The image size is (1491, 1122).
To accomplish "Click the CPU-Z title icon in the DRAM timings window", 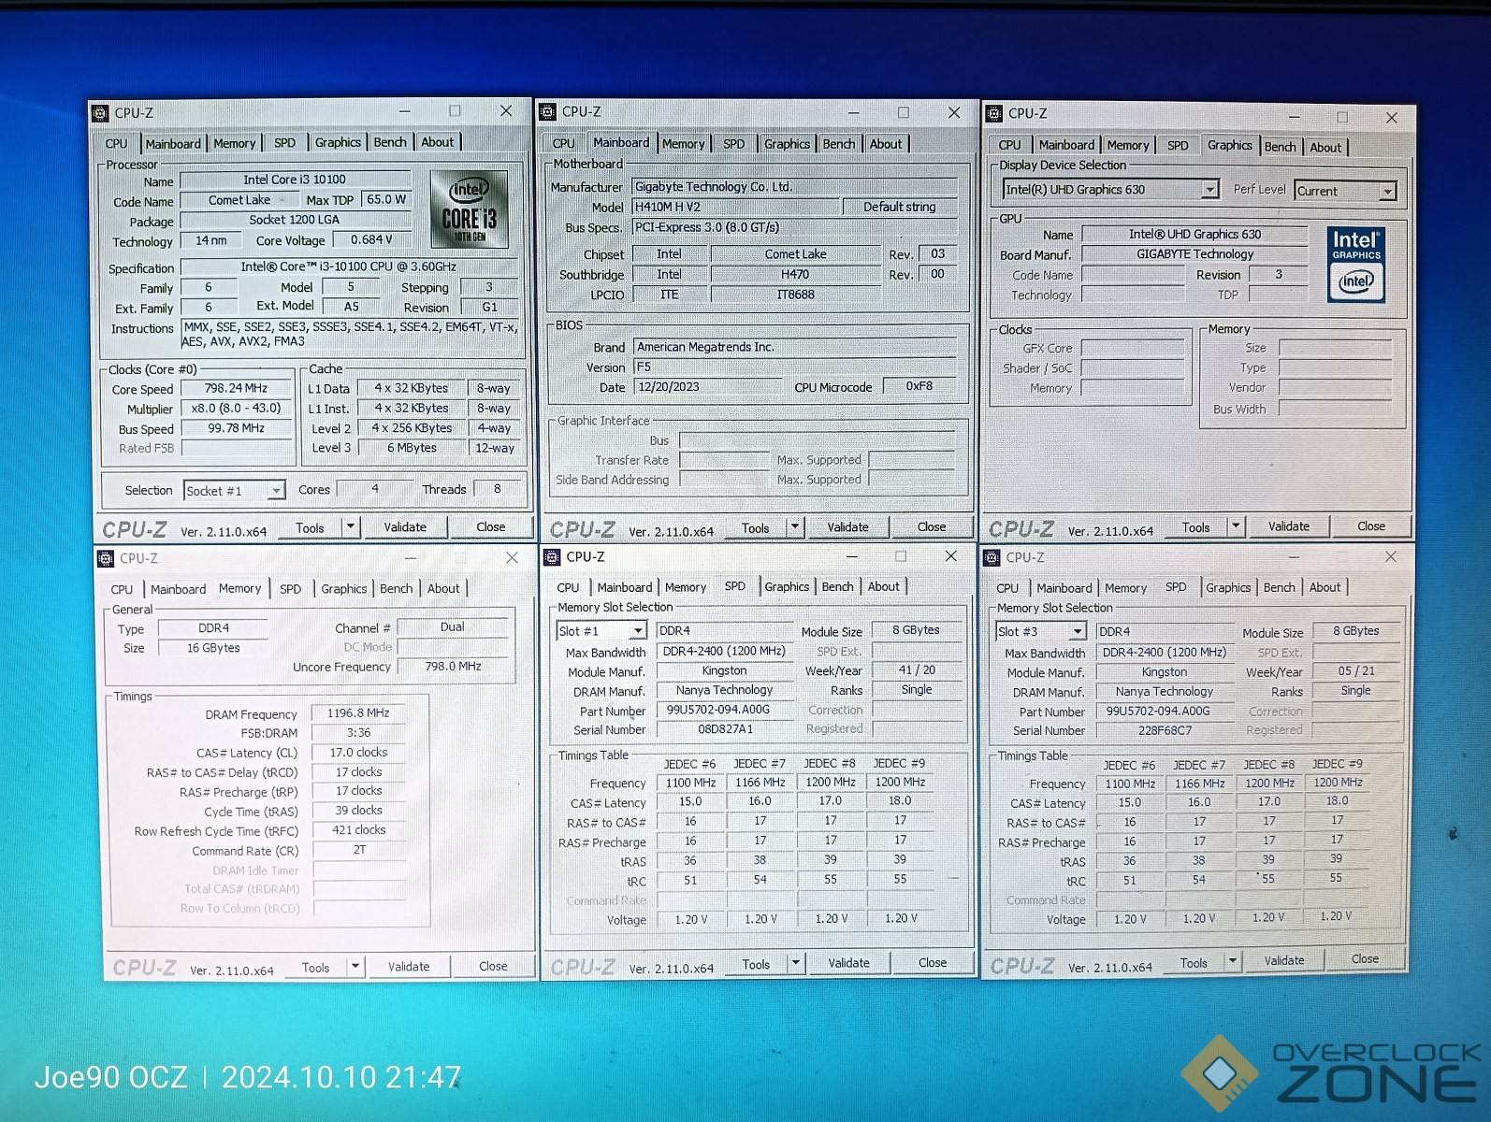I will tap(106, 558).
